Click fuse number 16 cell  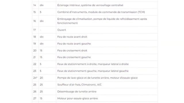click(x=35, y=21)
